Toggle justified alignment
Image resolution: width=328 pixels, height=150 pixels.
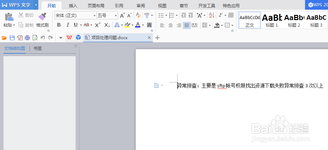click(187, 25)
